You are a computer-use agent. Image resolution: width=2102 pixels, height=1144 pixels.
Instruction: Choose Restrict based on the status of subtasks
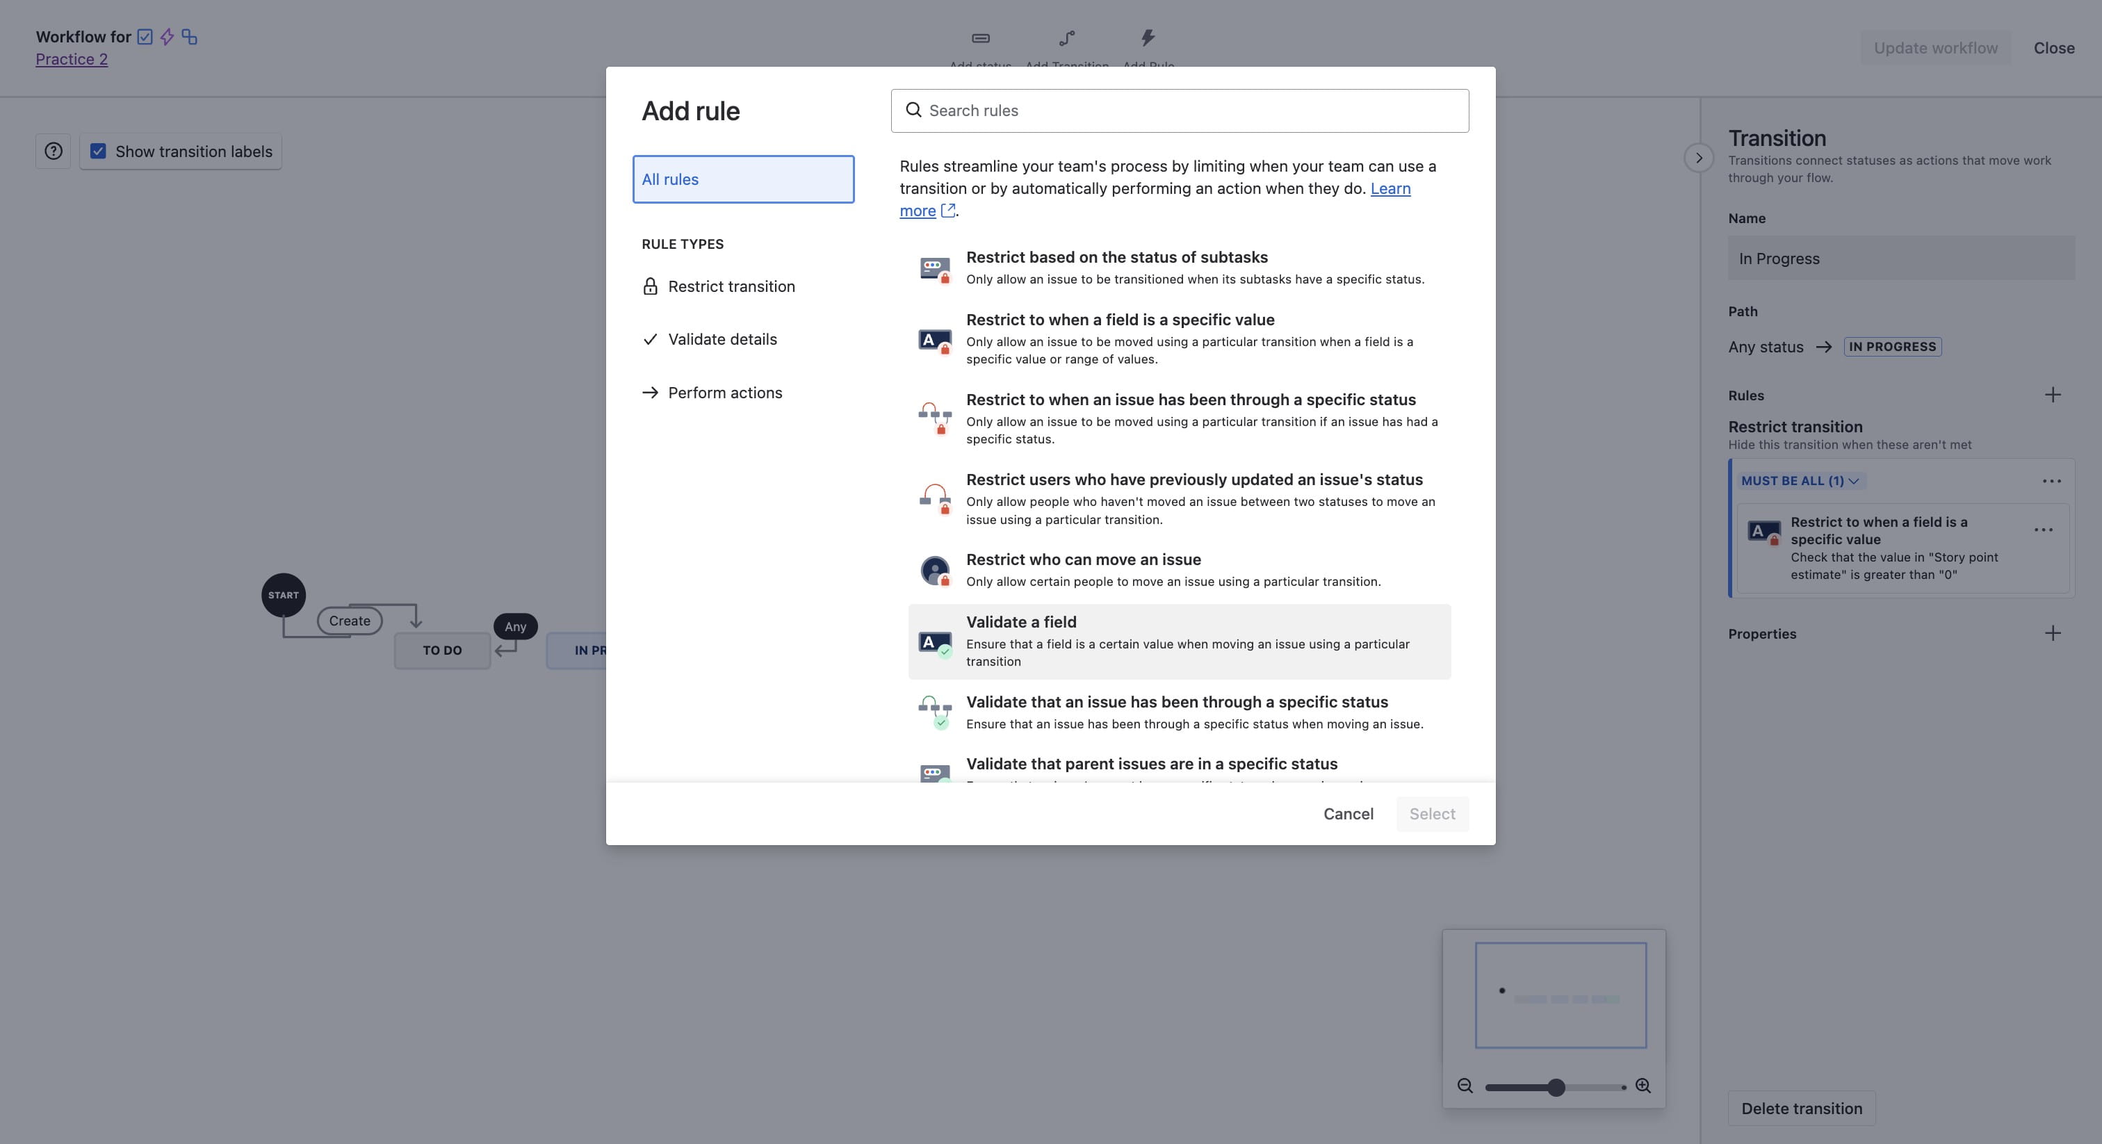(x=1179, y=268)
